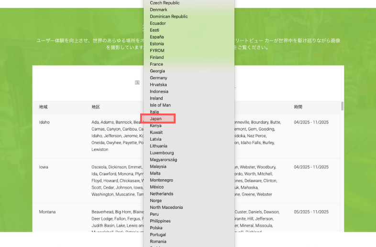
Task: Select Luxembourg from the country list
Action: point(162,153)
